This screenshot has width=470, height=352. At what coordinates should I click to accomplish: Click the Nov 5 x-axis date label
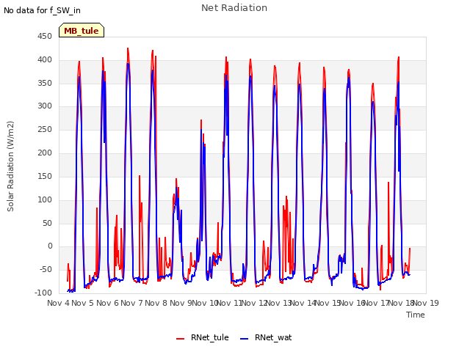[83, 303]
